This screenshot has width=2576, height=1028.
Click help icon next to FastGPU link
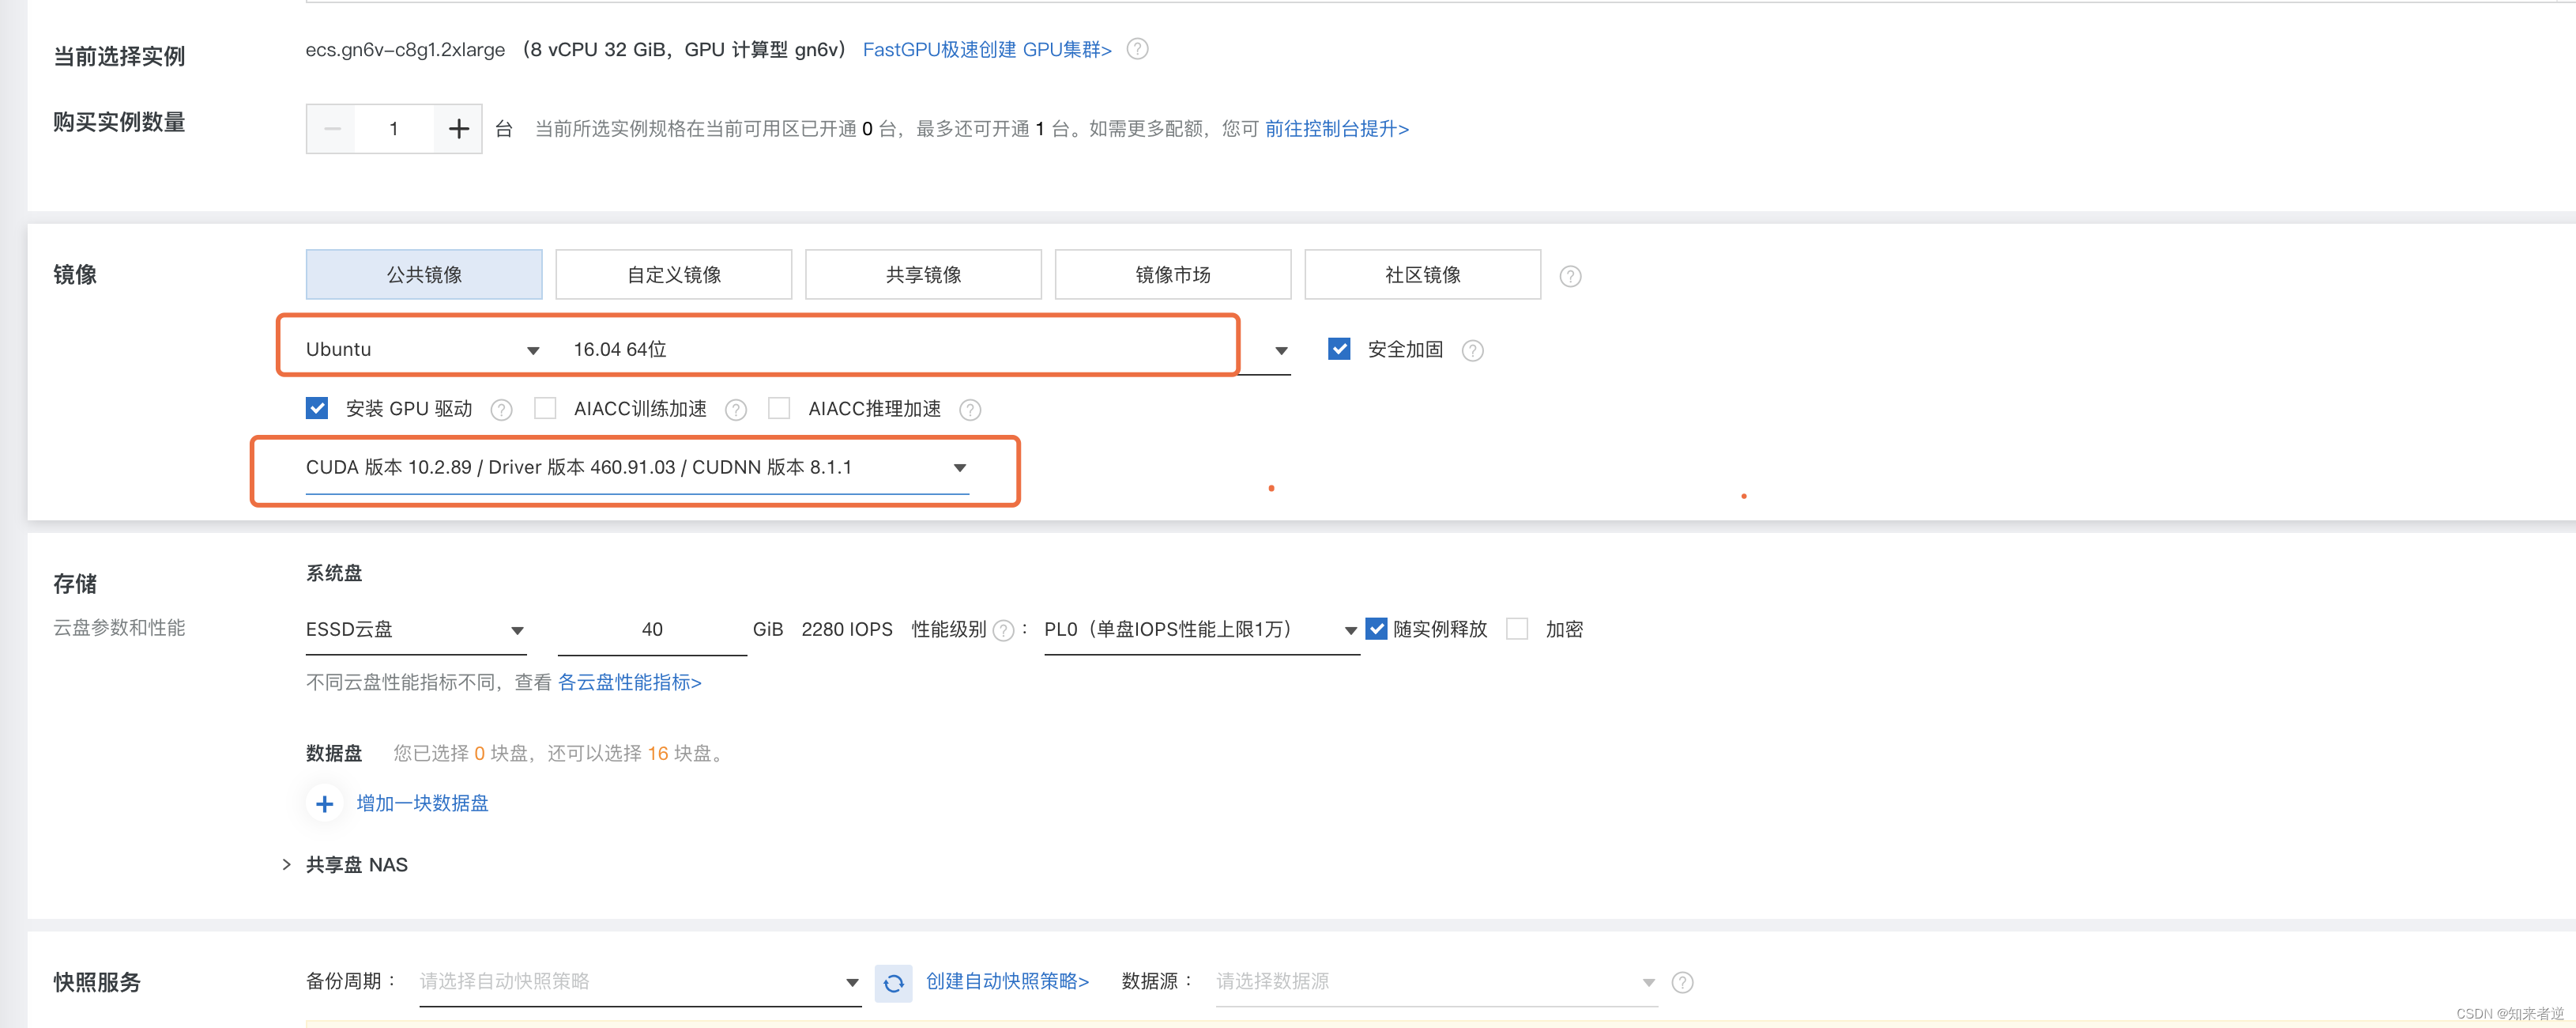(x=1137, y=49)
